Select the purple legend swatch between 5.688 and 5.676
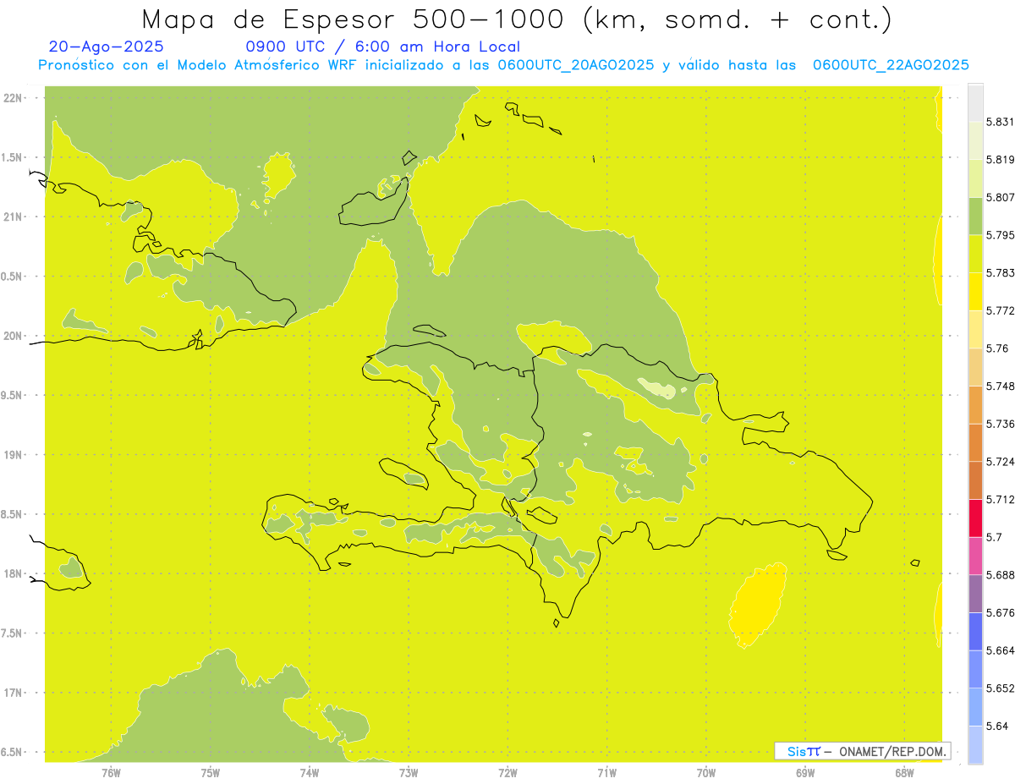The height and width of the screenshot is (784, 1015). click(x=975, y=594)
